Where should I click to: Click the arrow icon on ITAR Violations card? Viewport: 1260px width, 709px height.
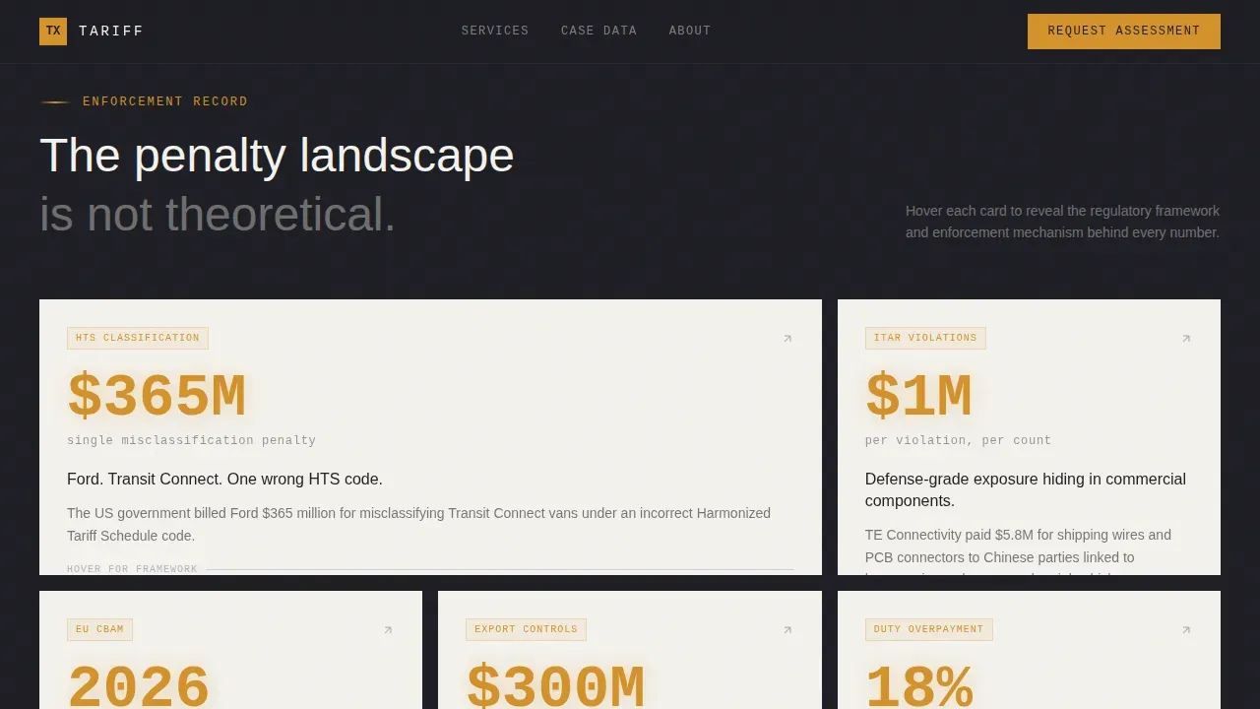(1186, 339)
